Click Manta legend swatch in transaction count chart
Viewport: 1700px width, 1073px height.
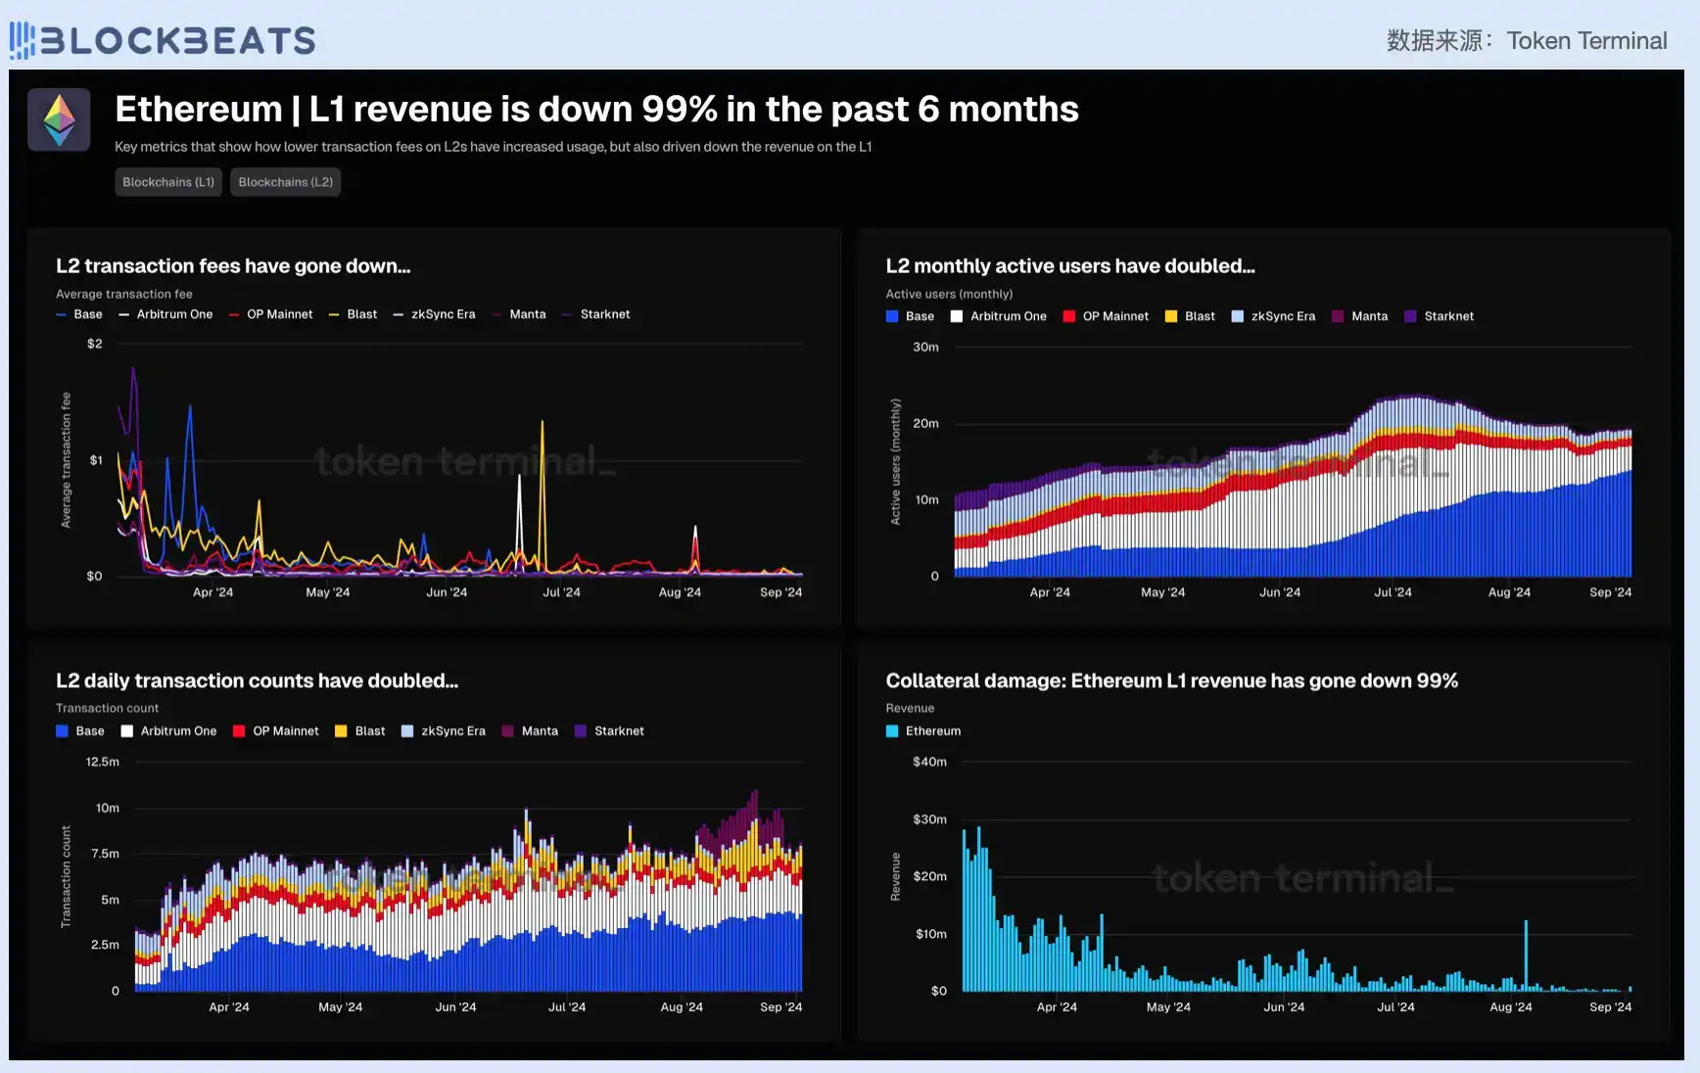pos(507,731)
